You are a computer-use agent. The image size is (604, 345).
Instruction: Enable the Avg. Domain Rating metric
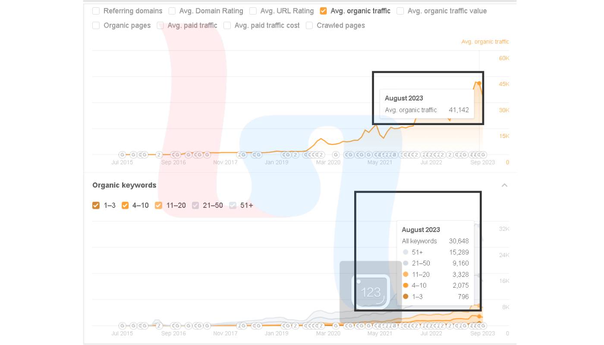[x=172, y=11]
